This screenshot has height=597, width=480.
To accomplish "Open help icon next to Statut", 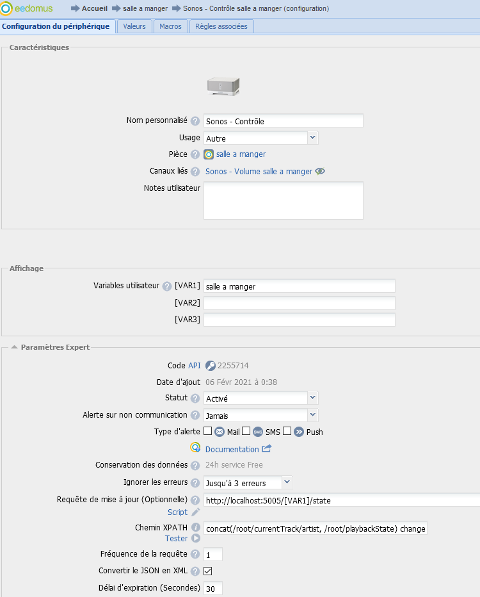I will [x=195, y=398].
